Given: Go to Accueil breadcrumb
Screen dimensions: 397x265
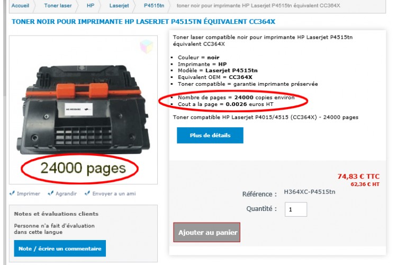Looking at the screenshot, I should (20, 6).
